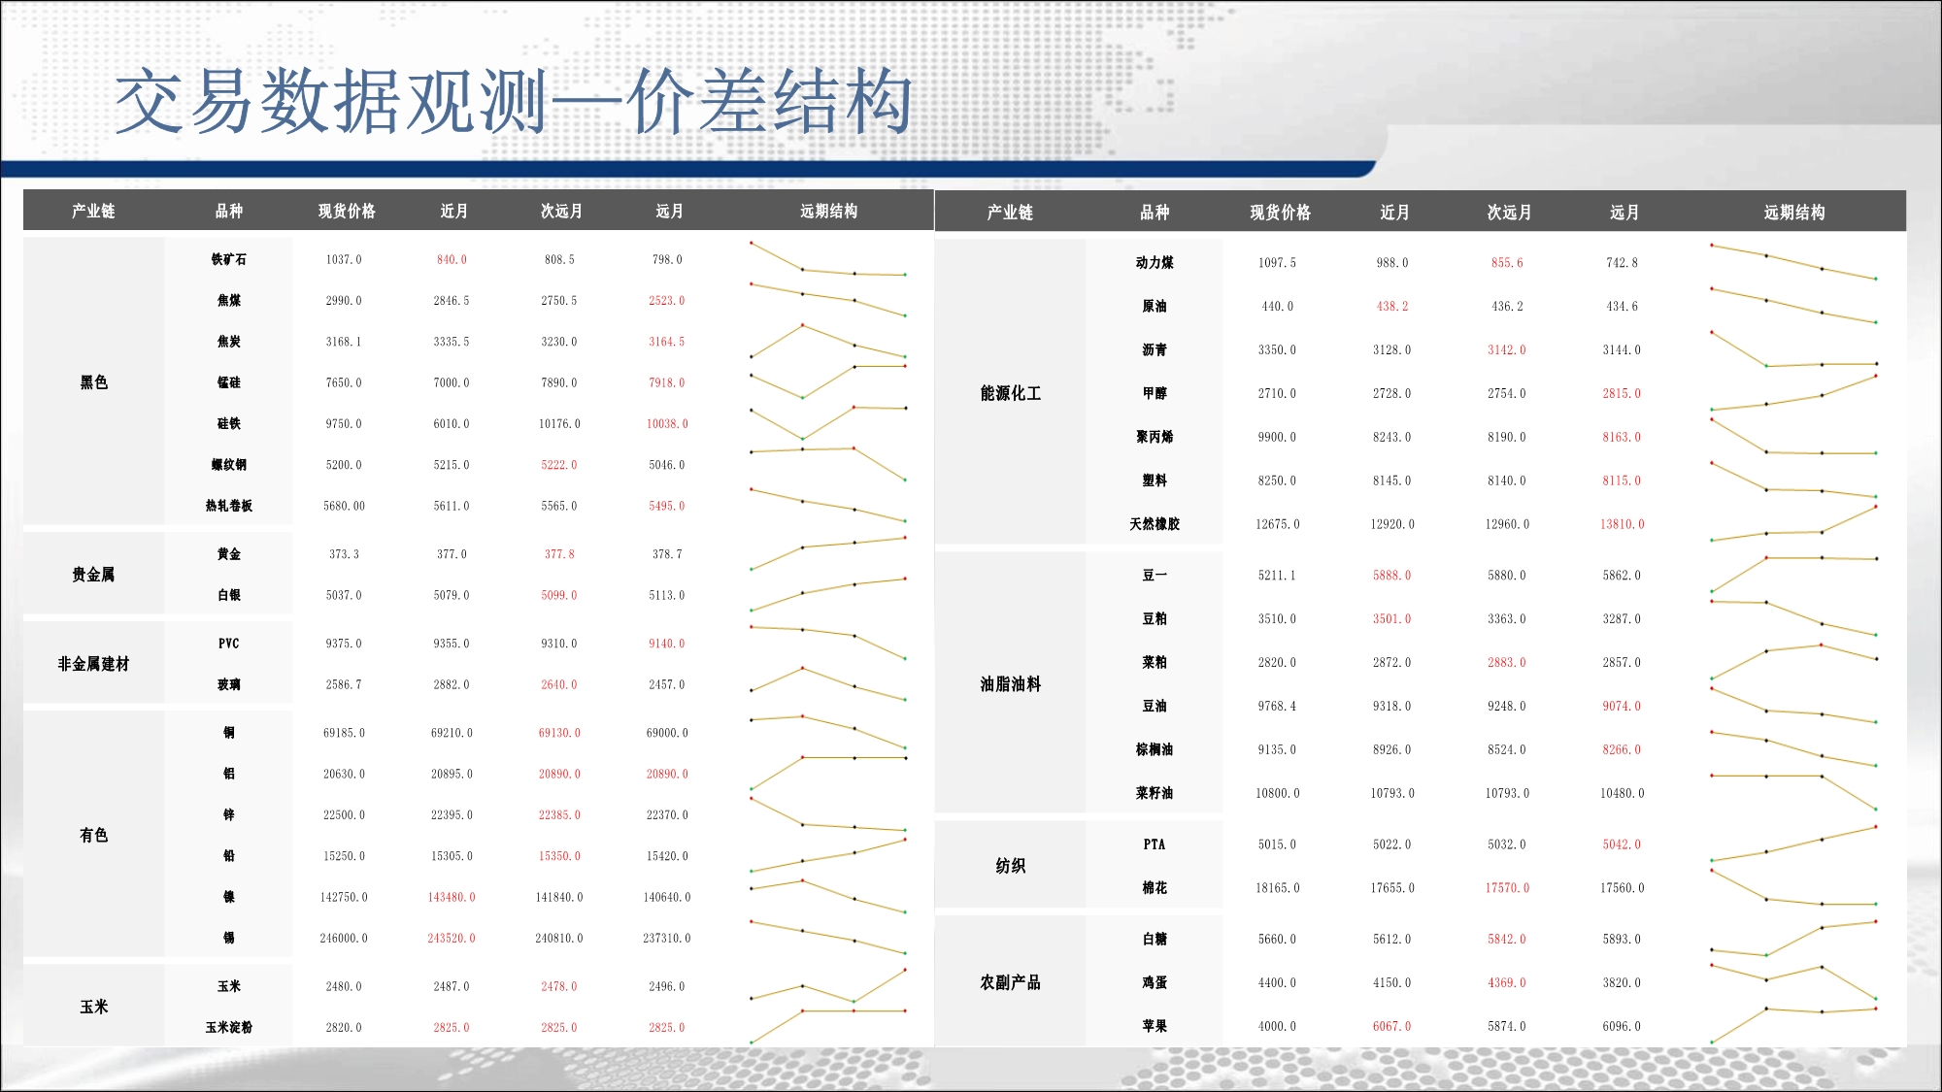Select the 焦煤 product label

[229, 300]
